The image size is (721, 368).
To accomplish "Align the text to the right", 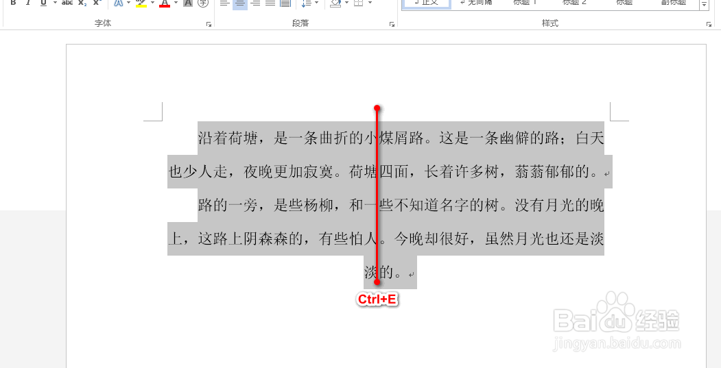I will click(x=255, y=3).
